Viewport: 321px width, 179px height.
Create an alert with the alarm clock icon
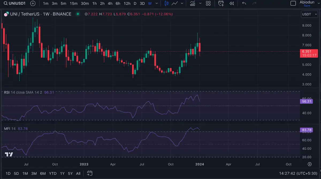coord(221,3)
